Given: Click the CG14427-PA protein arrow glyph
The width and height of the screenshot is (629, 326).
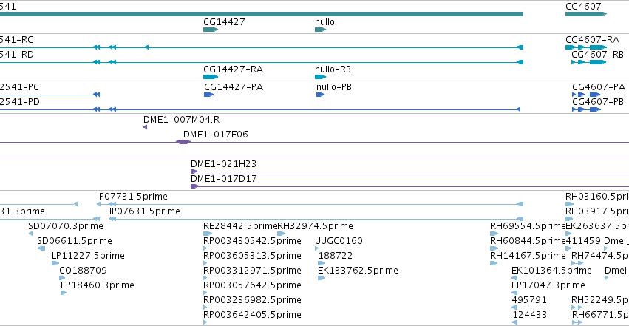Looking at the screenshot, I should click(x=209, y=95).
